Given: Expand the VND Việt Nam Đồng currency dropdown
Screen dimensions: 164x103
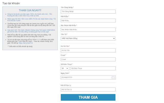Looking at the screenshot, I should click(x=88, y=39).
